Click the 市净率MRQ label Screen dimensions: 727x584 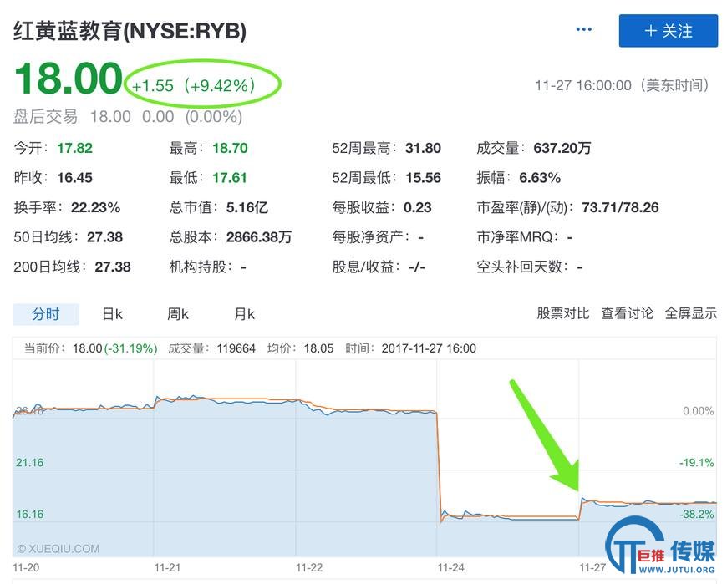tap(518, 237)
